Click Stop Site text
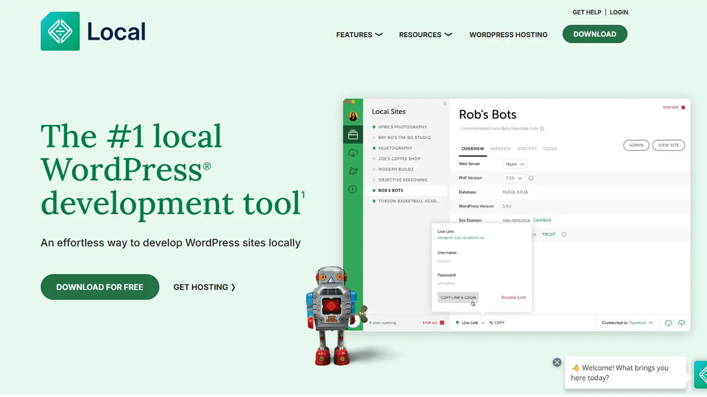This screenshot has width=707, height=397. tap(671, 108)
